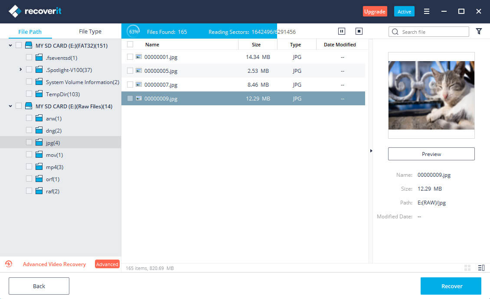Viewport: 490px width, 299px height.
Task: Click the Advanced Video Recovery icon
Action: [9, 264]
